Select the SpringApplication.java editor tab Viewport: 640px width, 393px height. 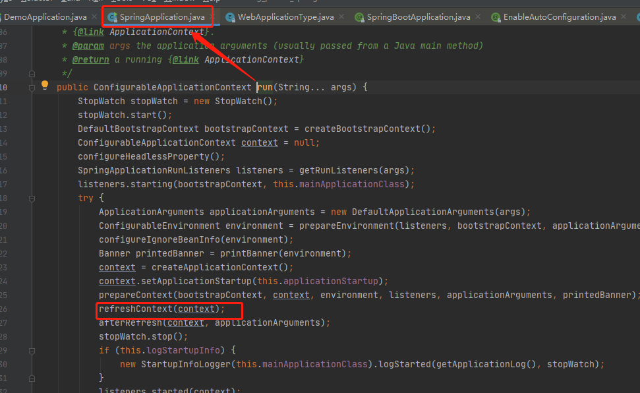point(161,17)
